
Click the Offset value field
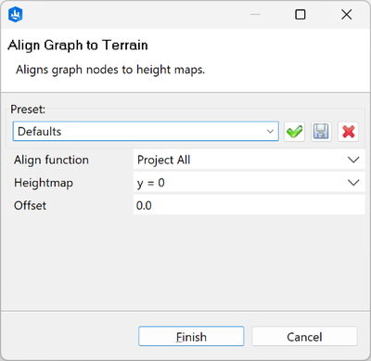tap(249, 205)
